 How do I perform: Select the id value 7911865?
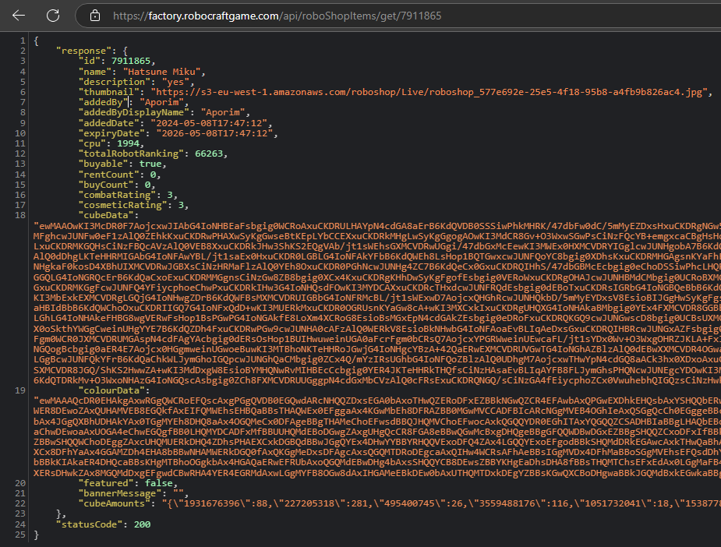tap(131, 61)
